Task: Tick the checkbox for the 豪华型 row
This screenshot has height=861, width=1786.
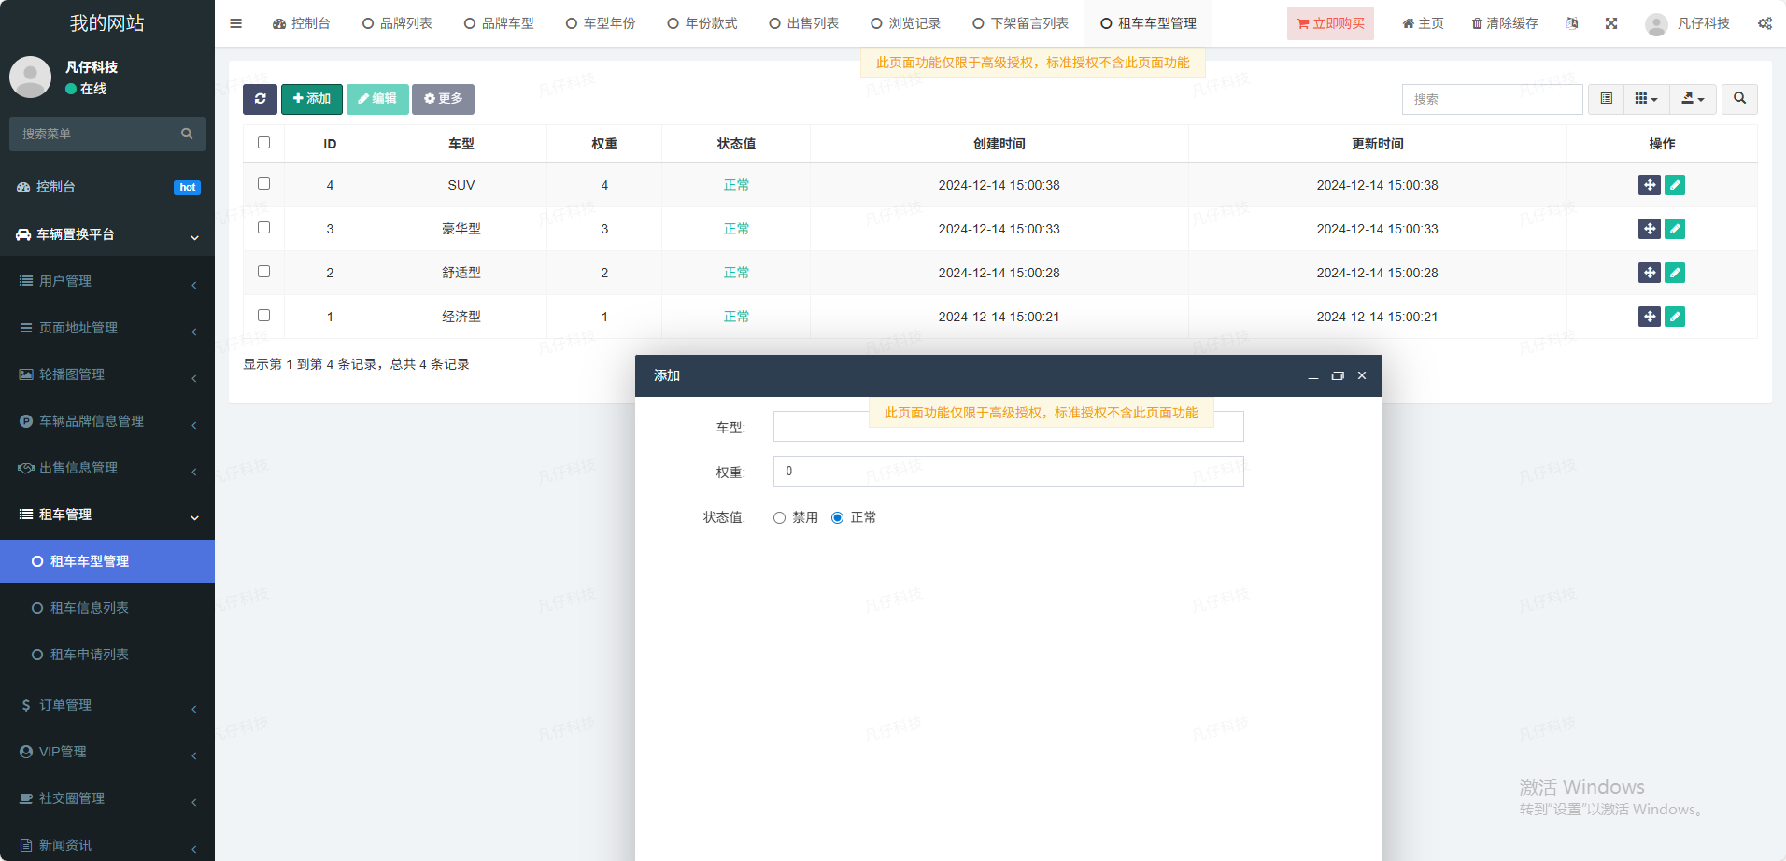Action: [263, 228]
